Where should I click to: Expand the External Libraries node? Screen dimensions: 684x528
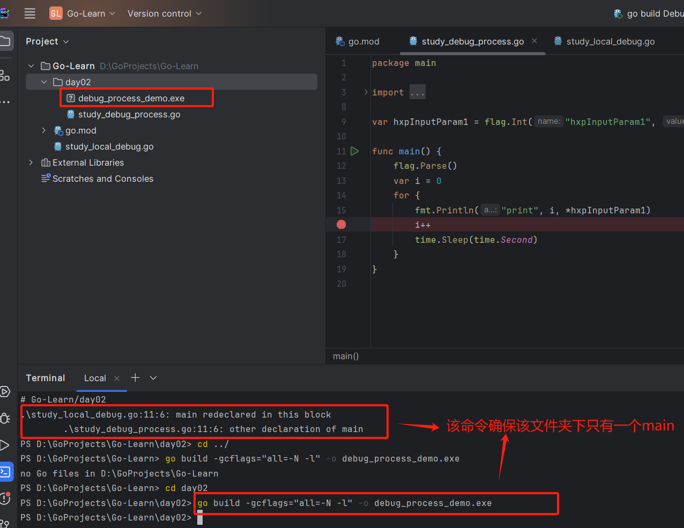click(31, 162)
